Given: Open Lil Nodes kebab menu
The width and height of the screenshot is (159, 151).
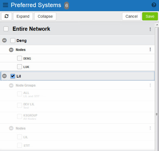Looking at the screenshot, I should pos(150,128).
